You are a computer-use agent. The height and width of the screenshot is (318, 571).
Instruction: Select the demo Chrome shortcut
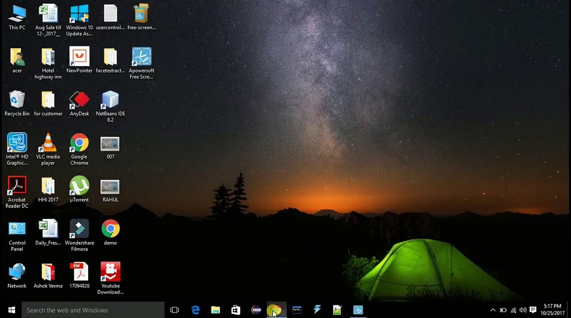(x=110, y=233)
